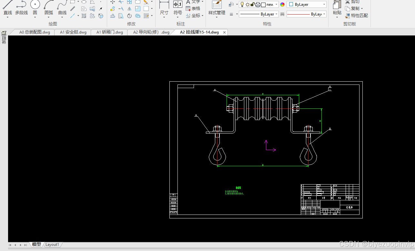Click the 复制 copy button

pyautogui.click(x=352, y=9)
